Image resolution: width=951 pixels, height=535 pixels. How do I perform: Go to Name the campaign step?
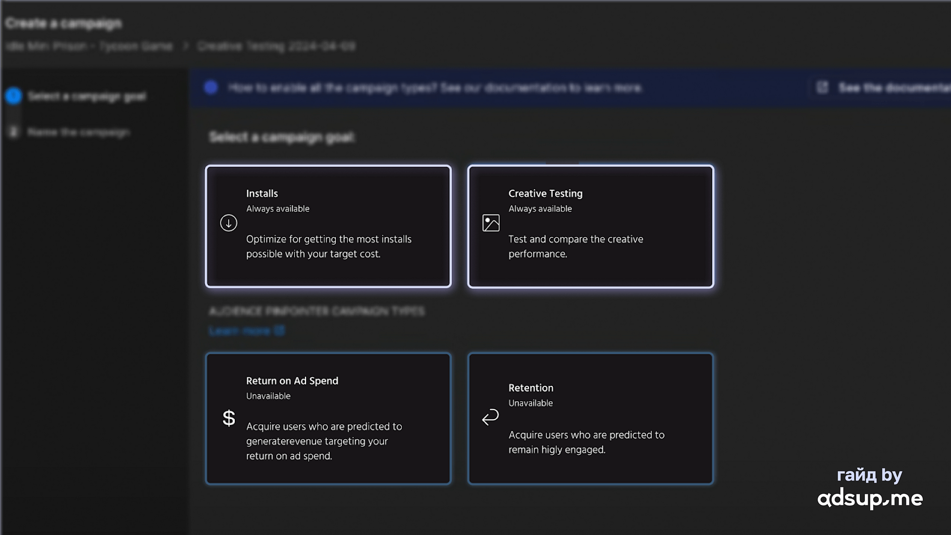click(x=79, y=132)
